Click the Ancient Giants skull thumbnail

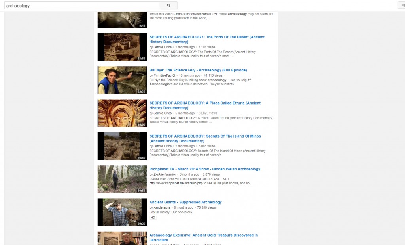point(122,212)
